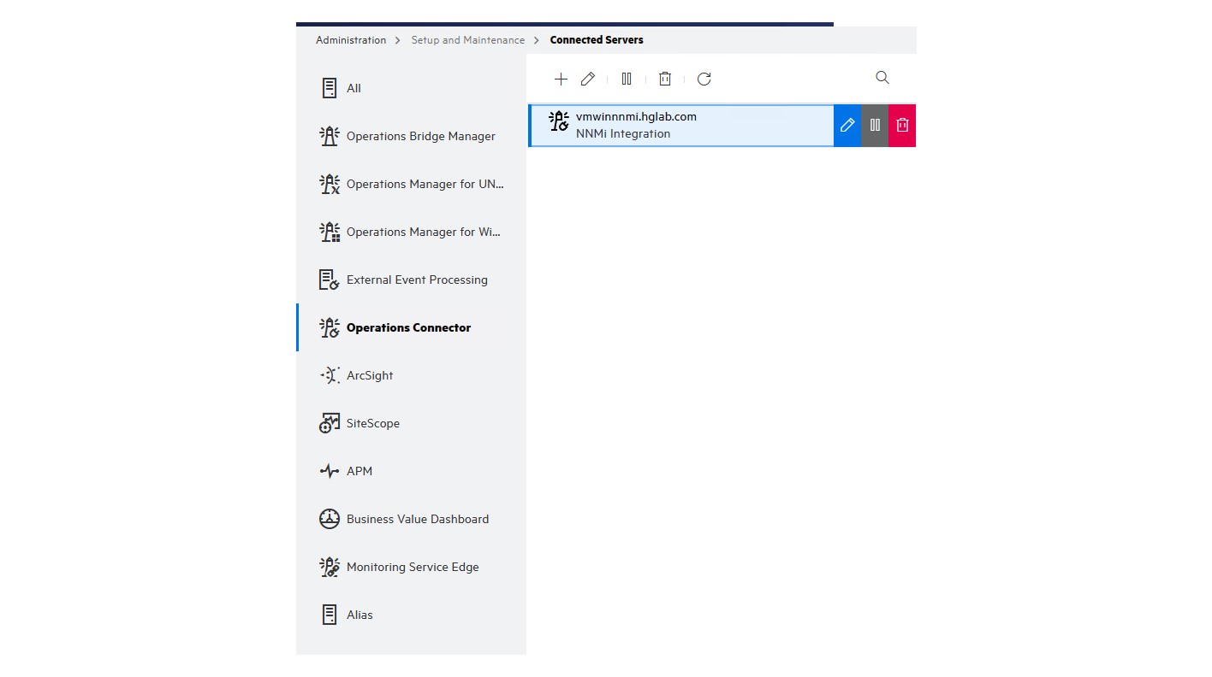Click the Connected Servers breadcrumb
The image size is (1212, 677).
(597, 40)
